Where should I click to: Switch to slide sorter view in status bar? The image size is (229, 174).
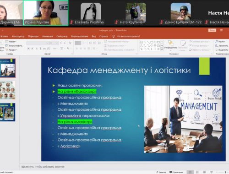tap(197, 172)
